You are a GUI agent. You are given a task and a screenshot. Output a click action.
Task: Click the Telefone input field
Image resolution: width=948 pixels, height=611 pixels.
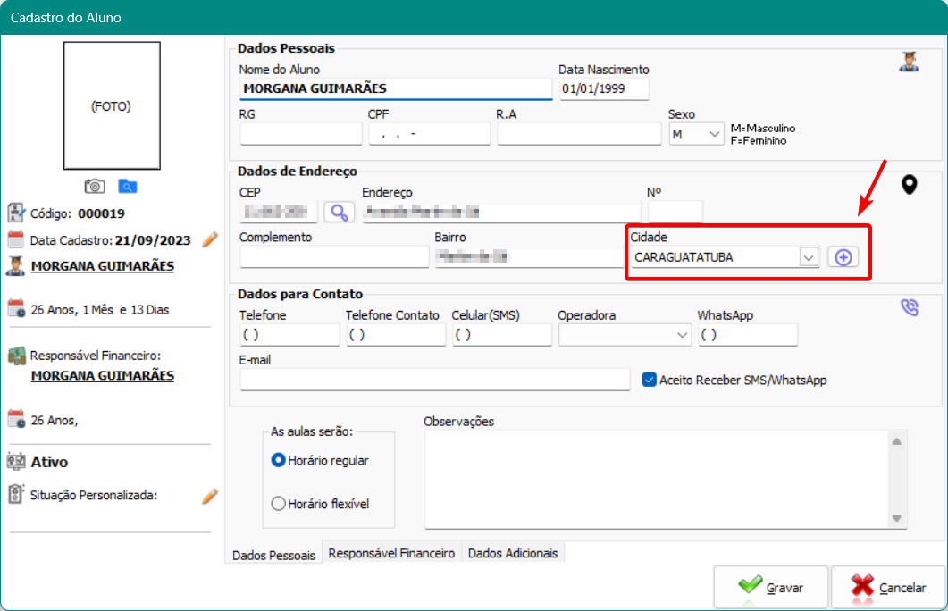[289, 335]
